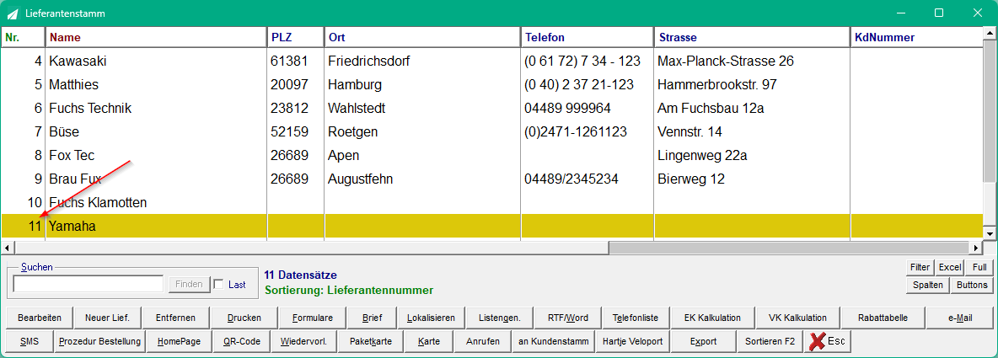Viewport: 998px width, 358px height.
Task: Open the Telefonliste button
Action: (x=636, y=318)
